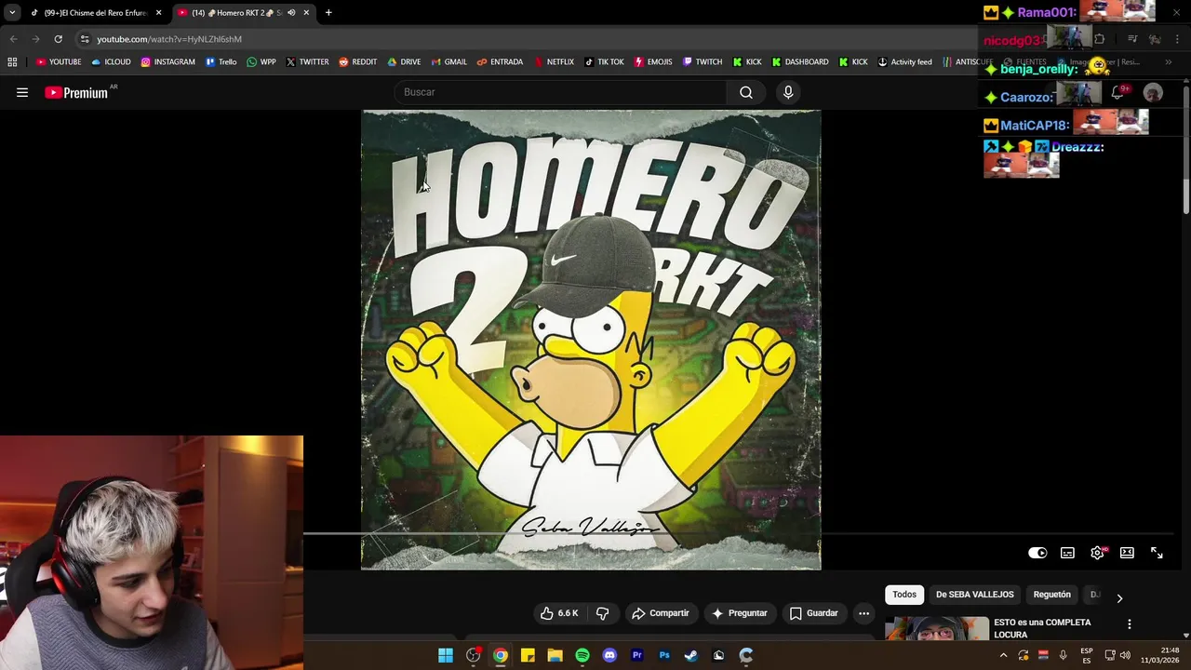Open Photoshop from the taskbar

pyautogui.click(x=664, y=655)
